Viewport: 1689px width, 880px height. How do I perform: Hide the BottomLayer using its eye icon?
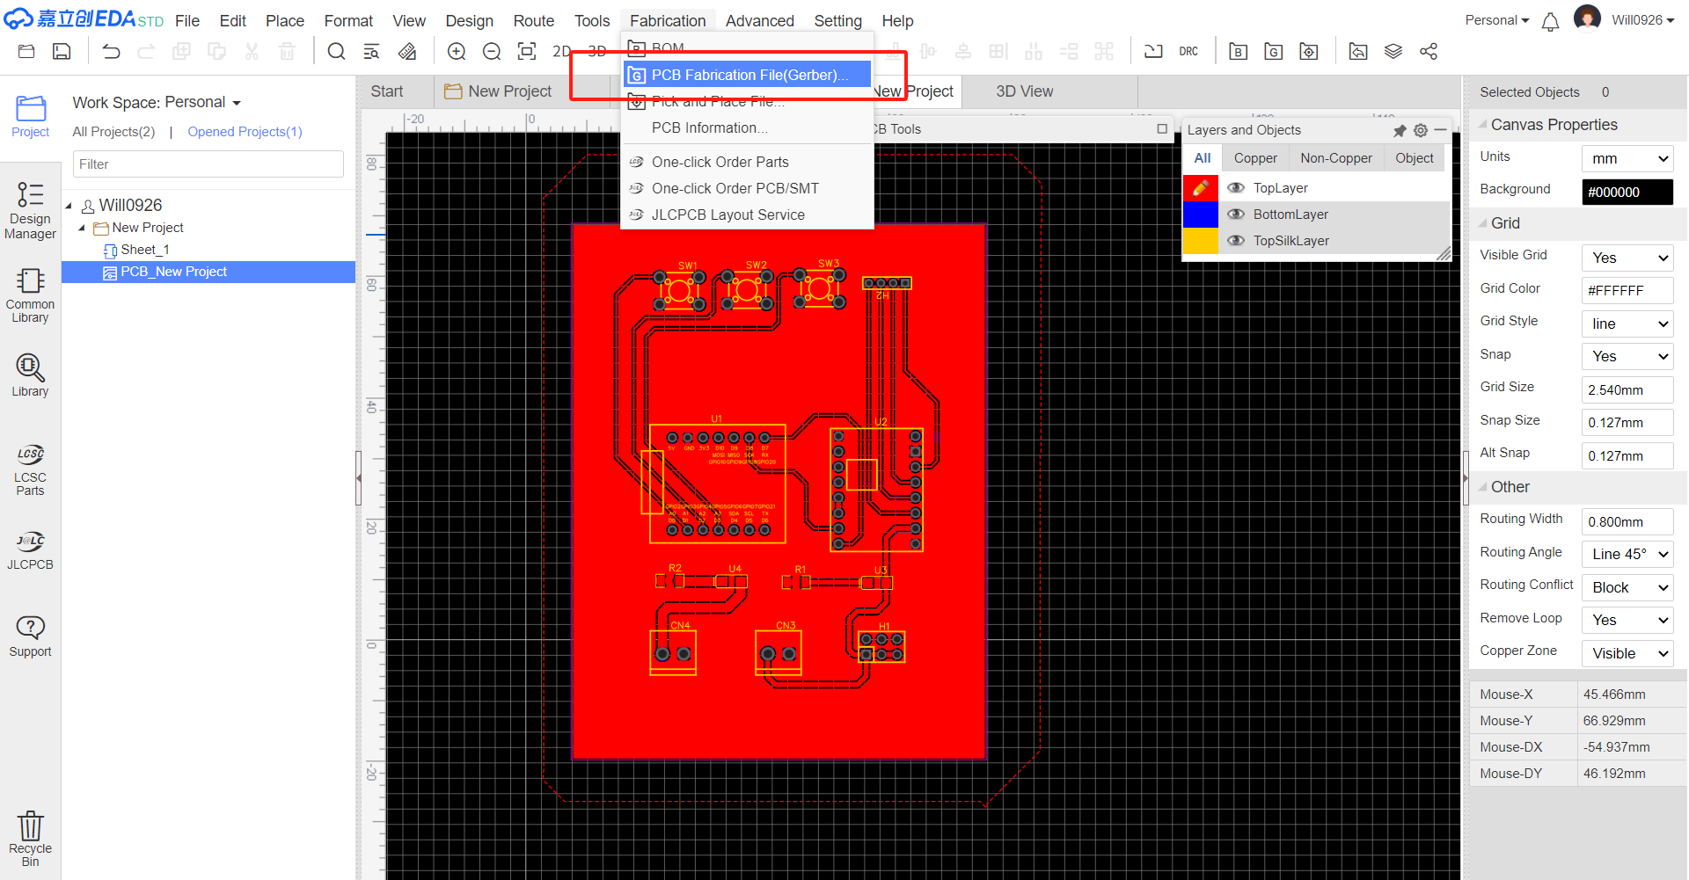1236,215
